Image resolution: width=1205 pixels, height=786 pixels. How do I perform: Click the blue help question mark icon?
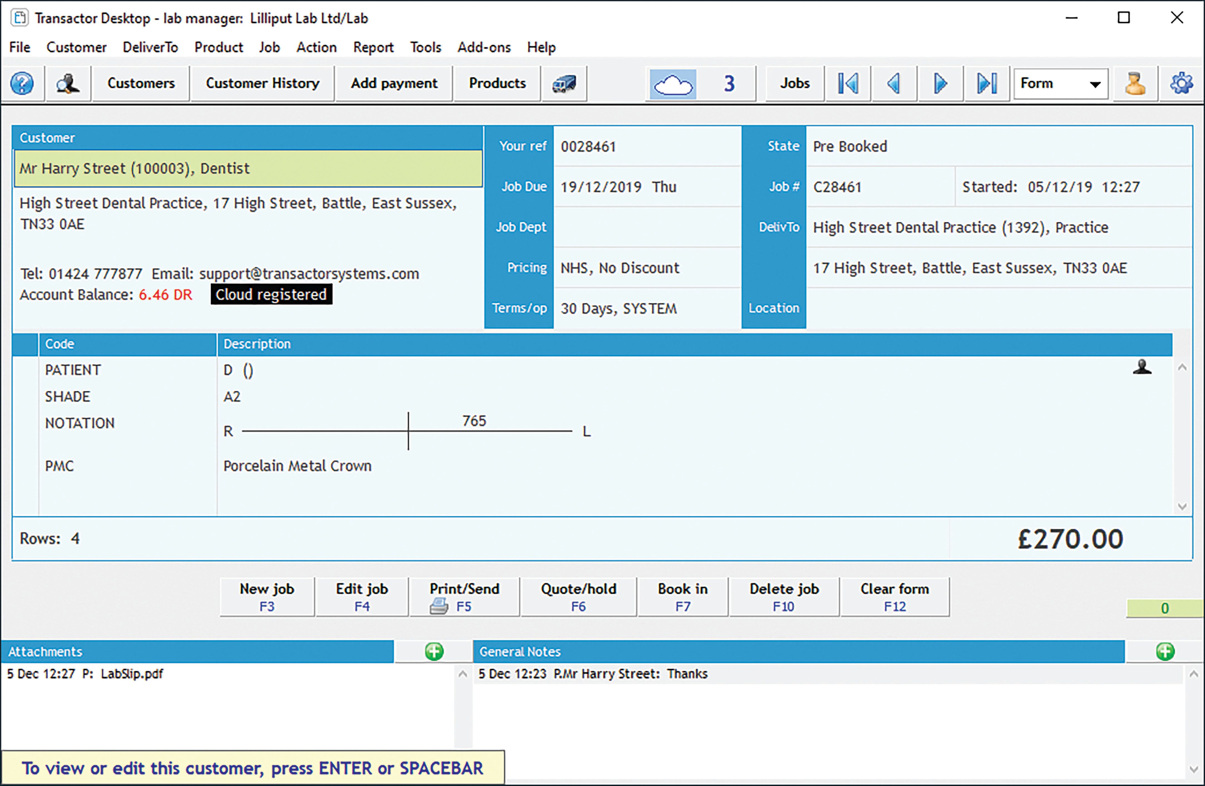click(22, 83)
